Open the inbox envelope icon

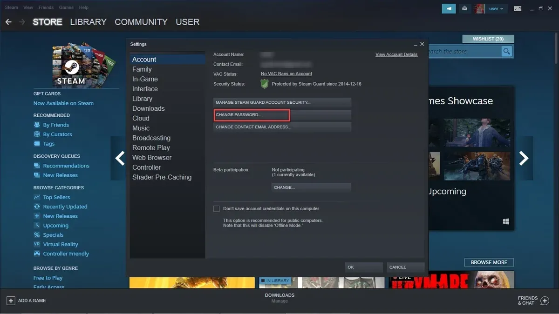464,8
